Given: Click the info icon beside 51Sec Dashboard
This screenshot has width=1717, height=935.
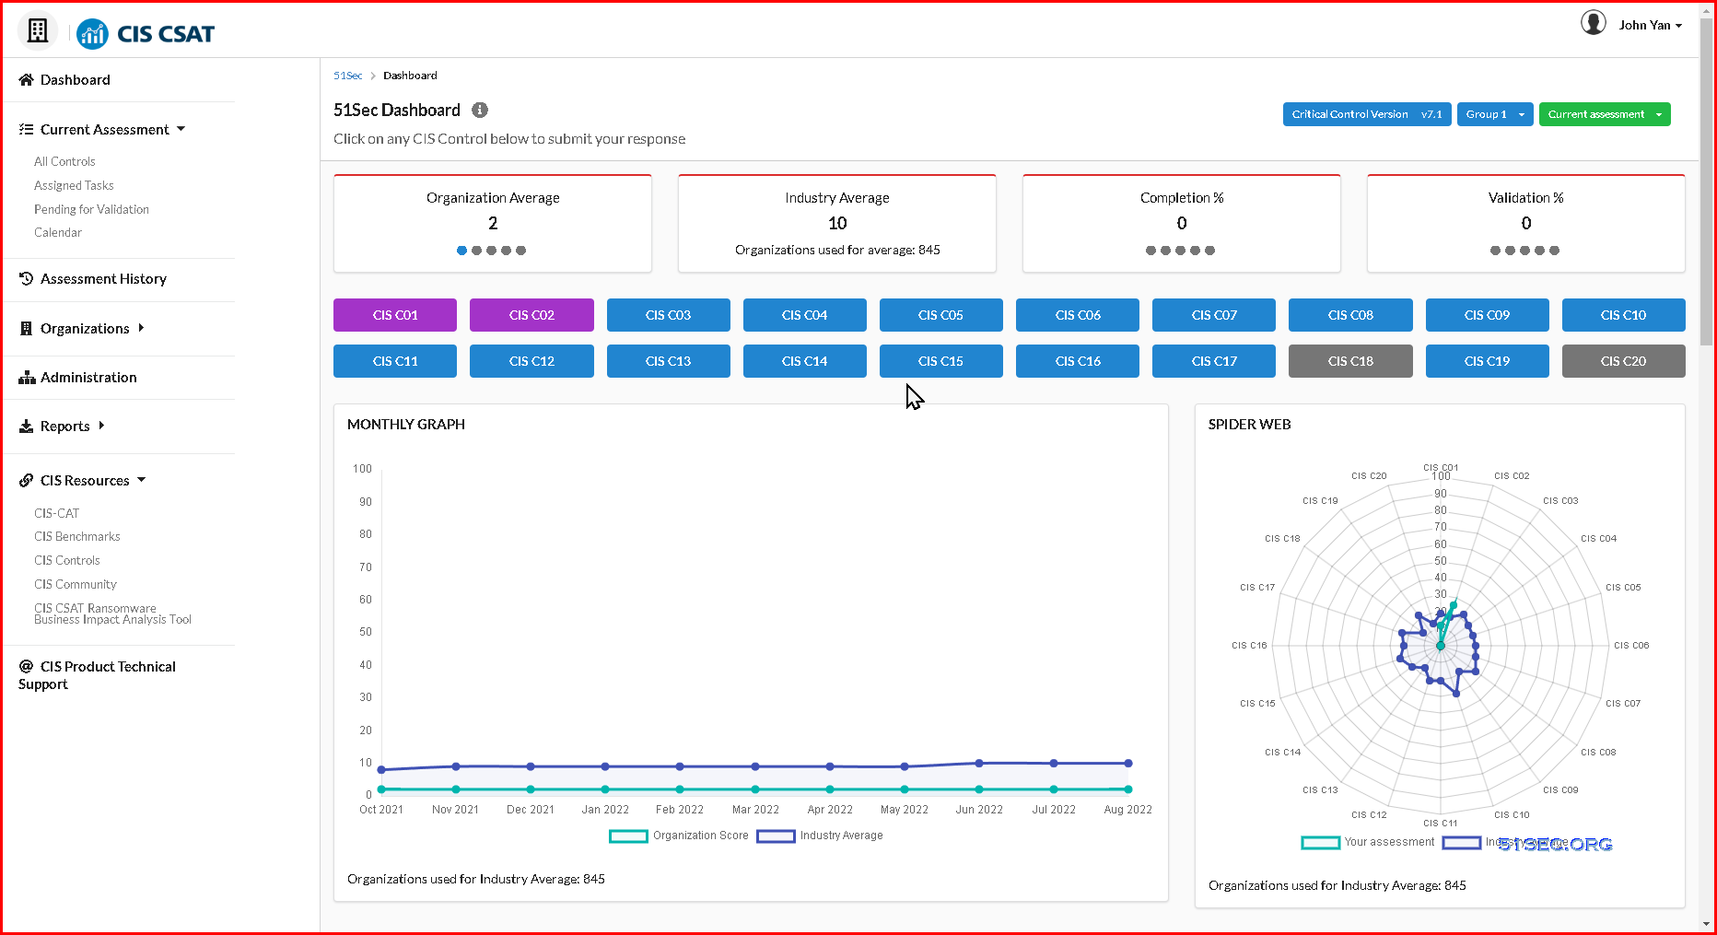Looking at the screenshot, I should [480, 111].
